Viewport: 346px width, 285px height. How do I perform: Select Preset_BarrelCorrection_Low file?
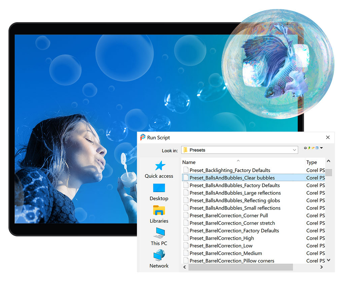(x=254, y=245)
